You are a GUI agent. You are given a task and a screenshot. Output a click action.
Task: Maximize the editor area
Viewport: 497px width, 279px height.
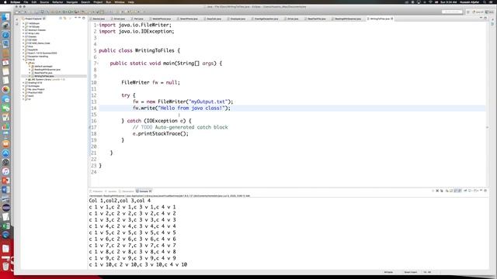[485, 18]
